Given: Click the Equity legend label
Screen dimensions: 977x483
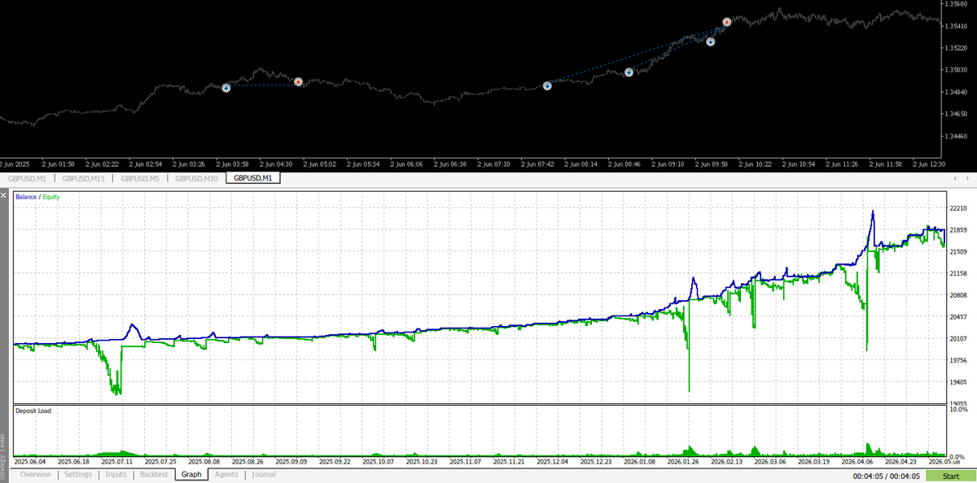Looking at the screenshot, I should [51, 197].
